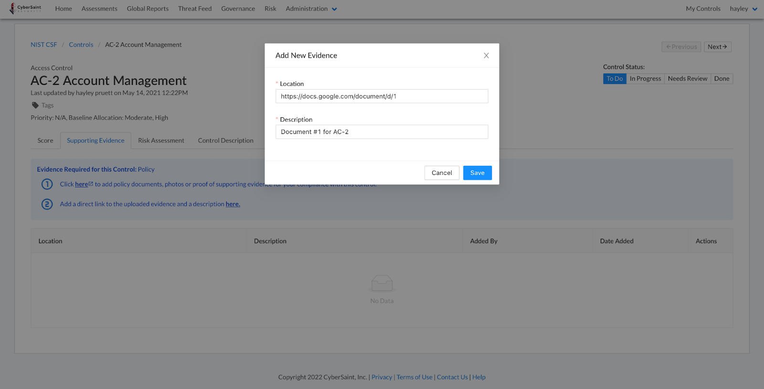Click the step 1 circled number icon
764x389 pixels.
click(47, 184)
